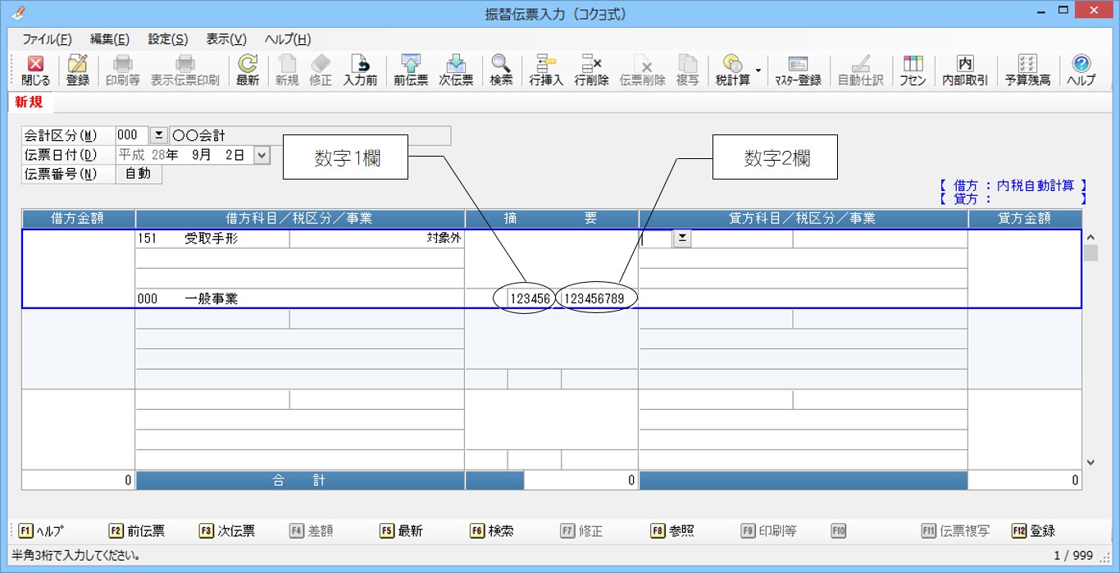Image resolution: width=1120 pixels, height=573 pixels.
Task: Open 予算残高 budget balance tool
Action: tap(1027, 70)
